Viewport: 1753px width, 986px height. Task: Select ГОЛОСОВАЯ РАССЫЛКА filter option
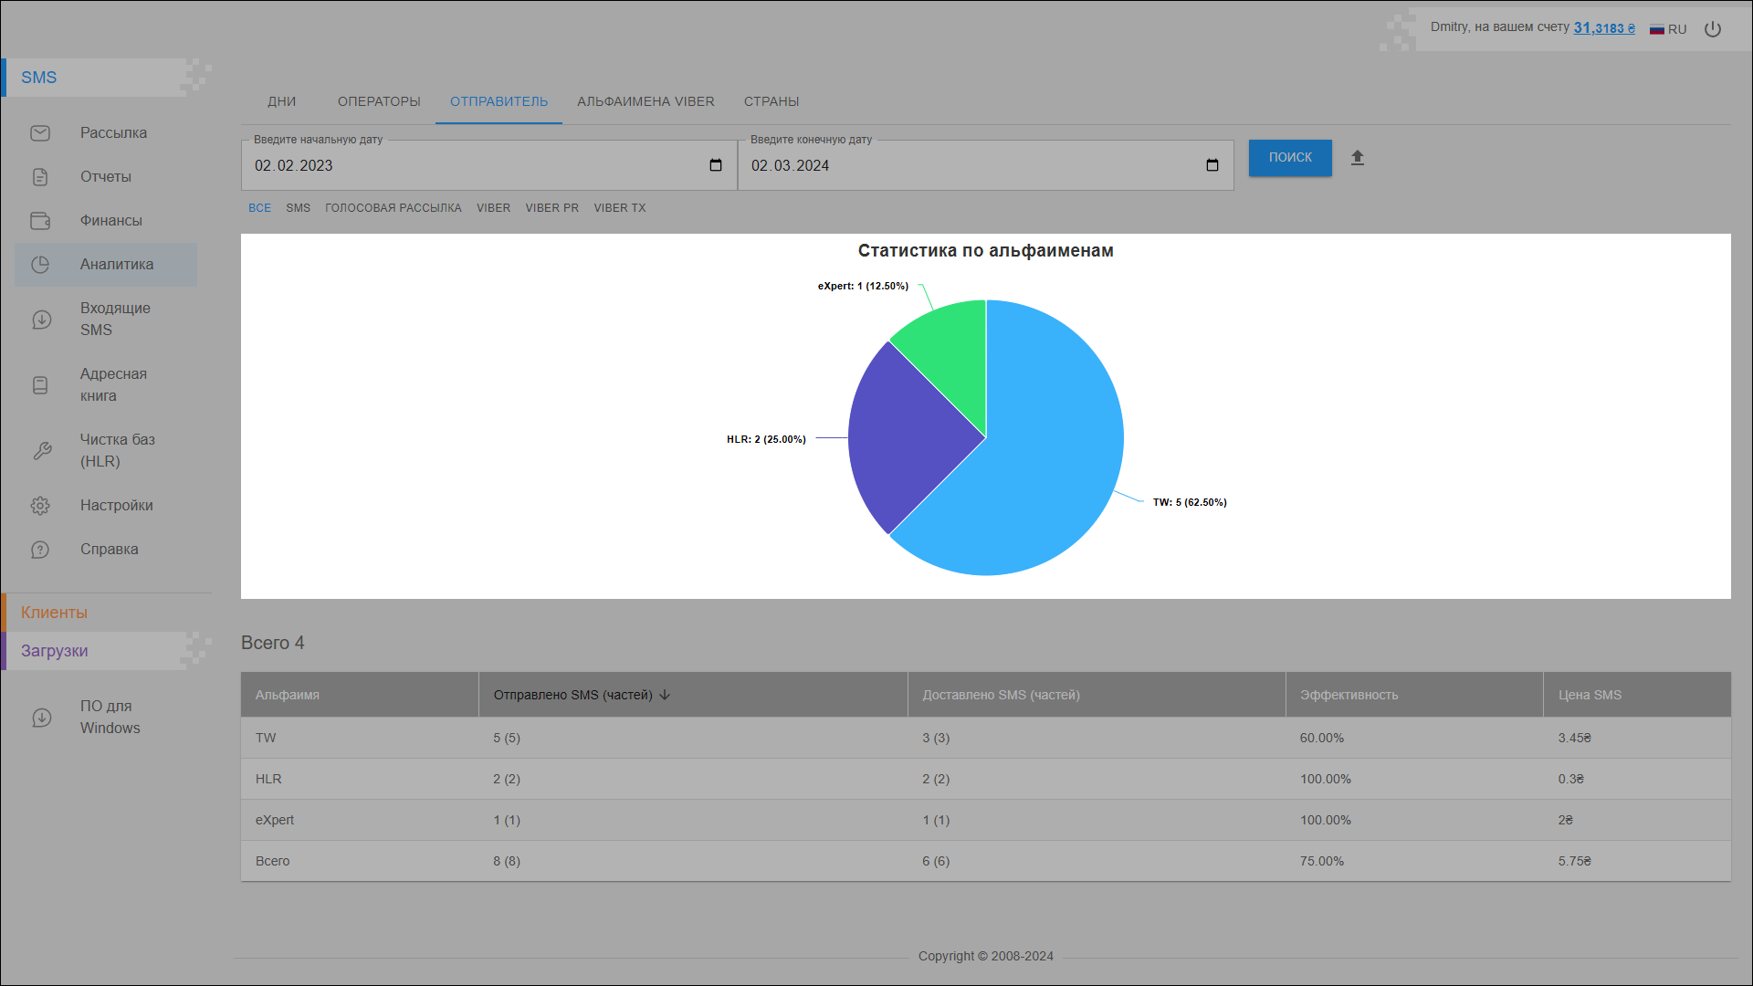393,208
